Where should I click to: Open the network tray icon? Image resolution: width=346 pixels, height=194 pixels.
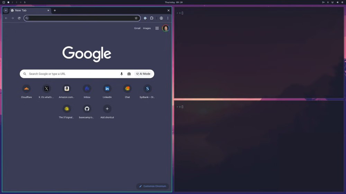coord(333,2)
